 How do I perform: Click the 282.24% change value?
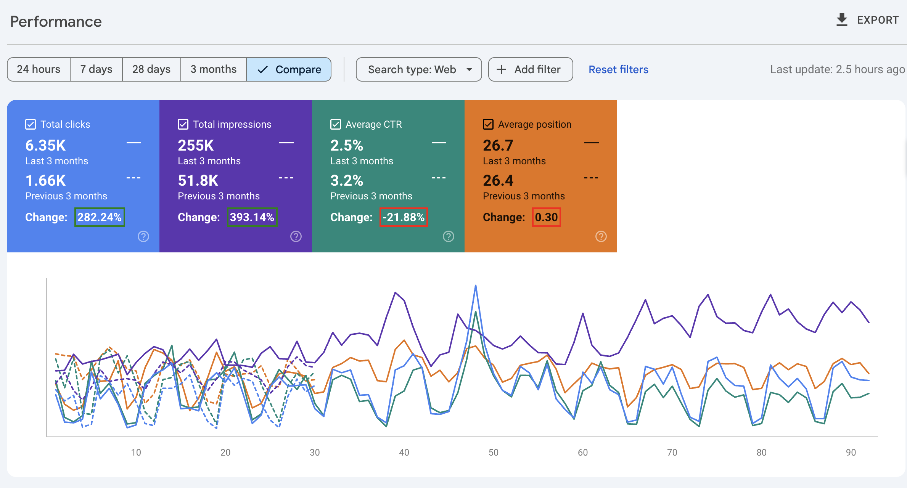tap(100, 217)
